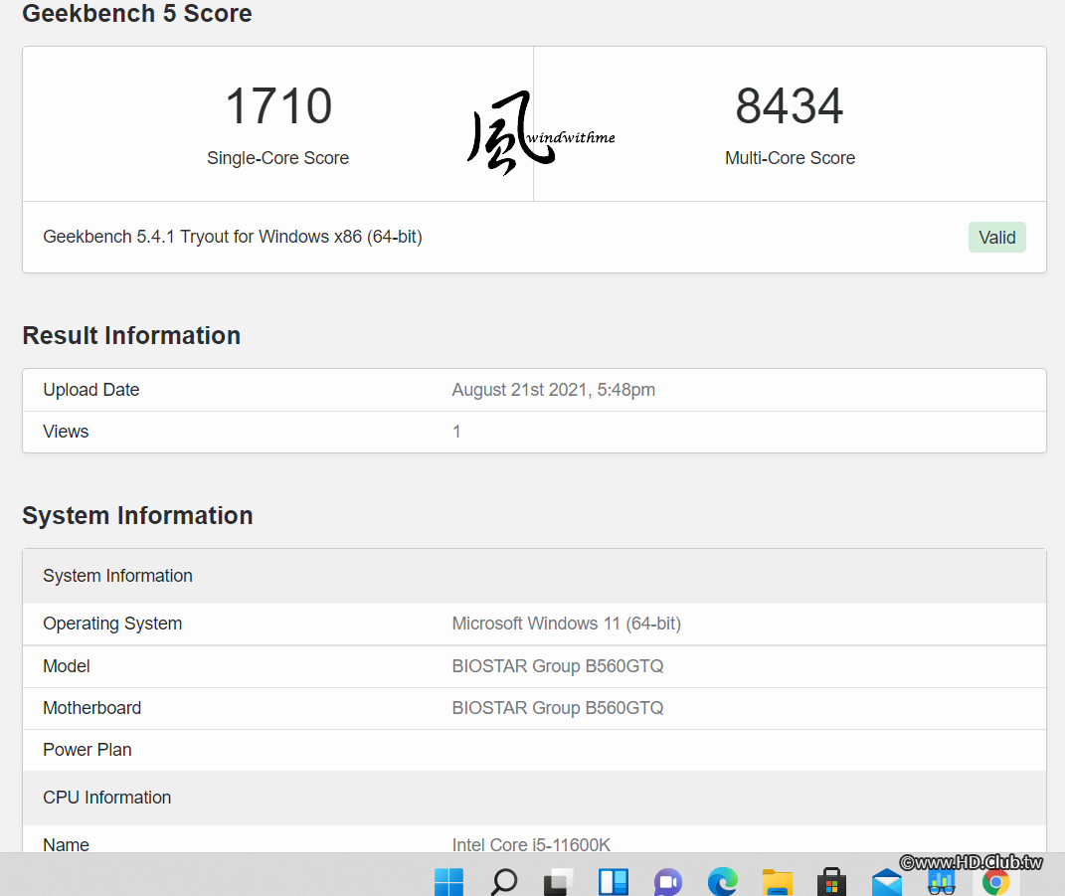
Task: Open taskbar Search magnifier
Action: [504, 882]
